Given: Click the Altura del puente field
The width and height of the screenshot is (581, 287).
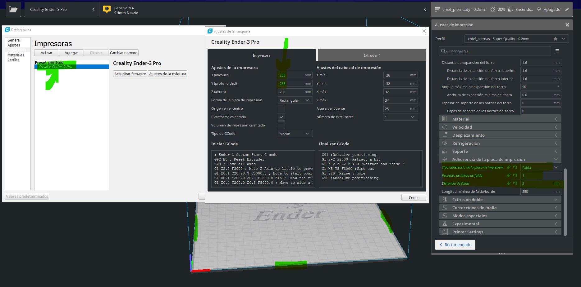Looking at the screenshot, I should tap(400, 108).
